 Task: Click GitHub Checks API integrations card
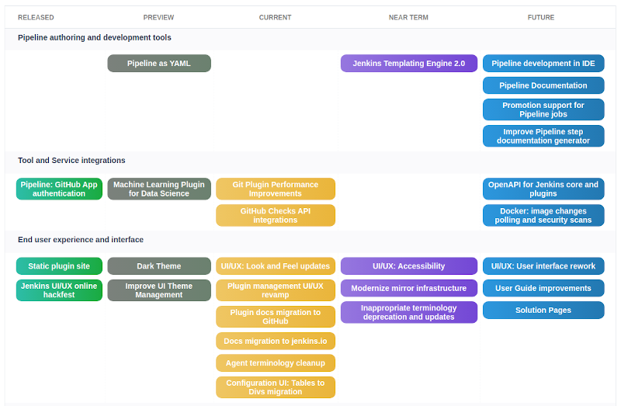[276, 216]
